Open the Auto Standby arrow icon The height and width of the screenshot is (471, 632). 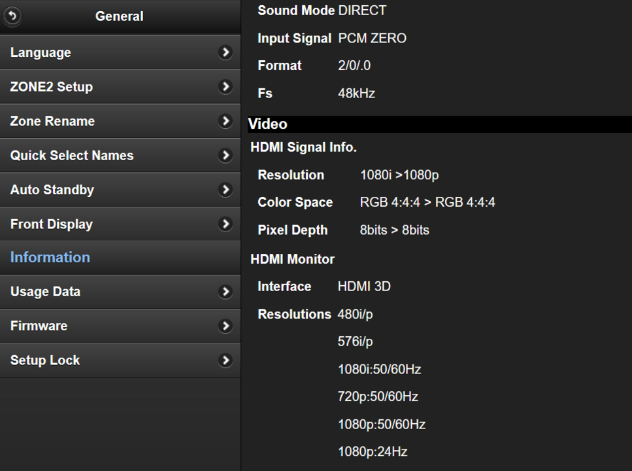tap(225, 190)
